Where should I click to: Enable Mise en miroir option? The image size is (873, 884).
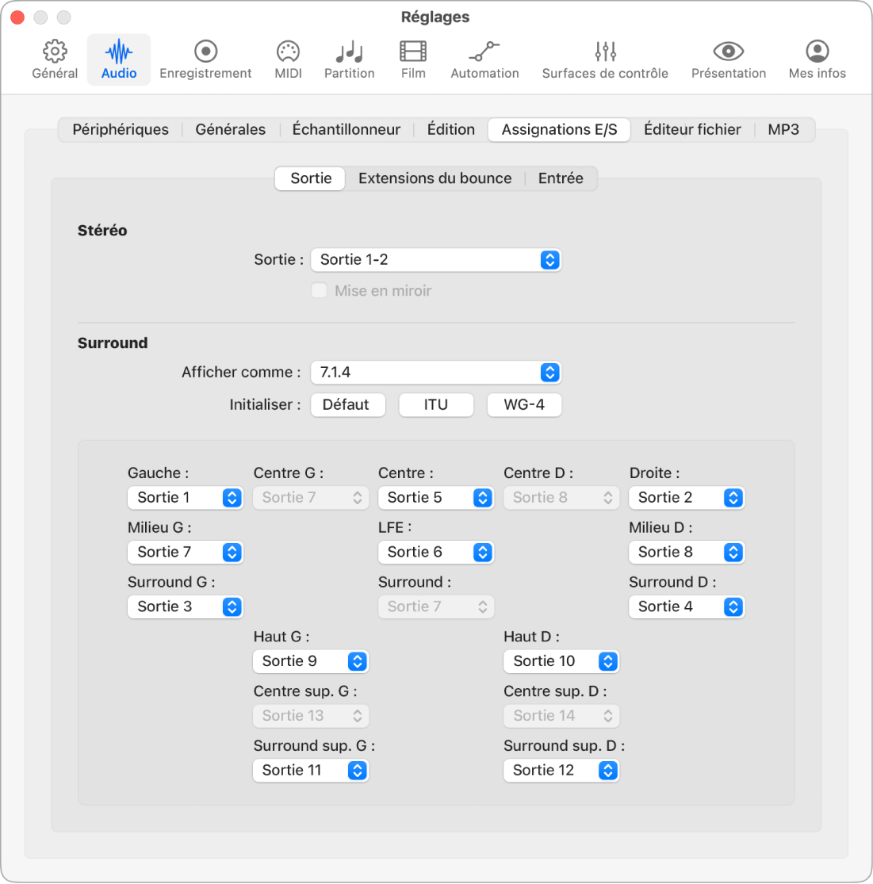point(320,290)
